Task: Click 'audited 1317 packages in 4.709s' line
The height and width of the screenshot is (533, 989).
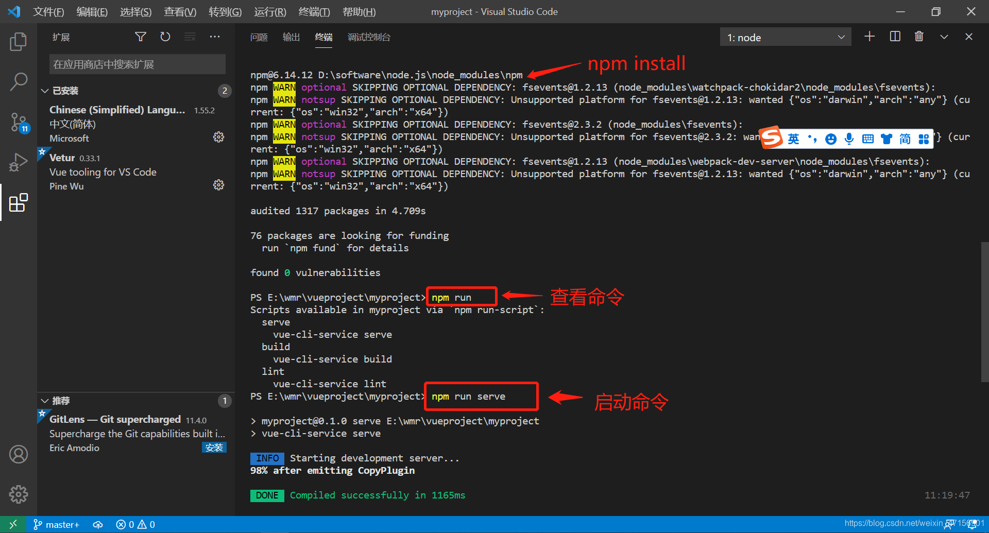Action: pos(338,211)
